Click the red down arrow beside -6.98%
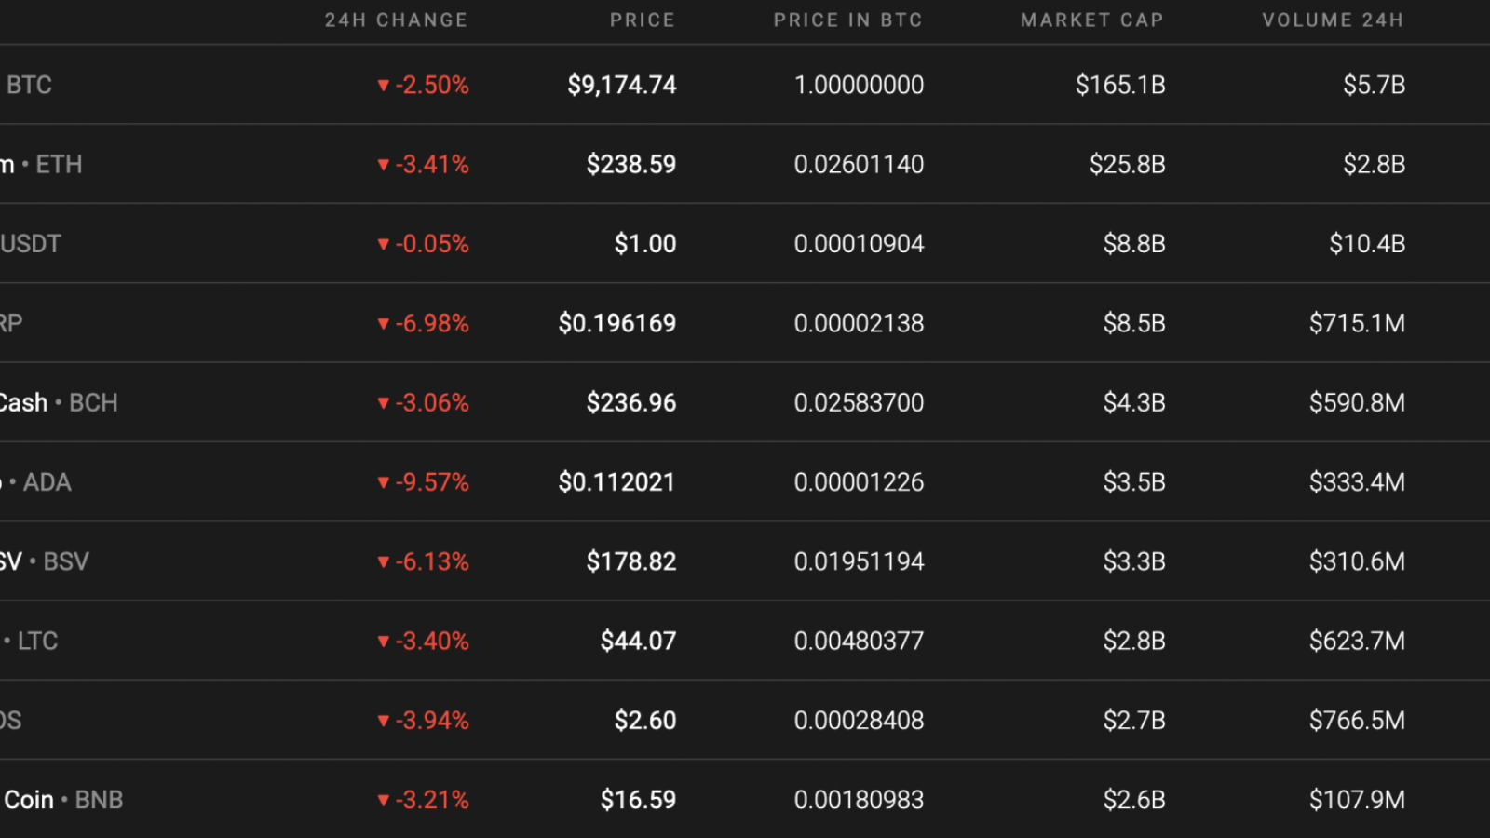 (383, 324)
